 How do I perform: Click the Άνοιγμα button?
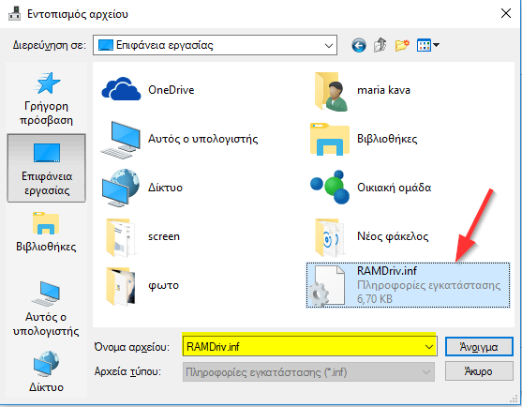[479, 347]
